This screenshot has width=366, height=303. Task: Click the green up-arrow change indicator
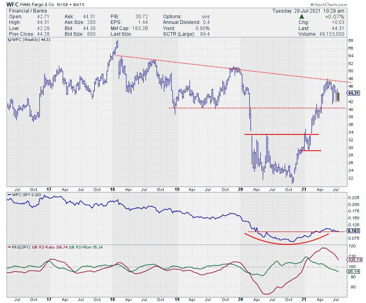301,17
